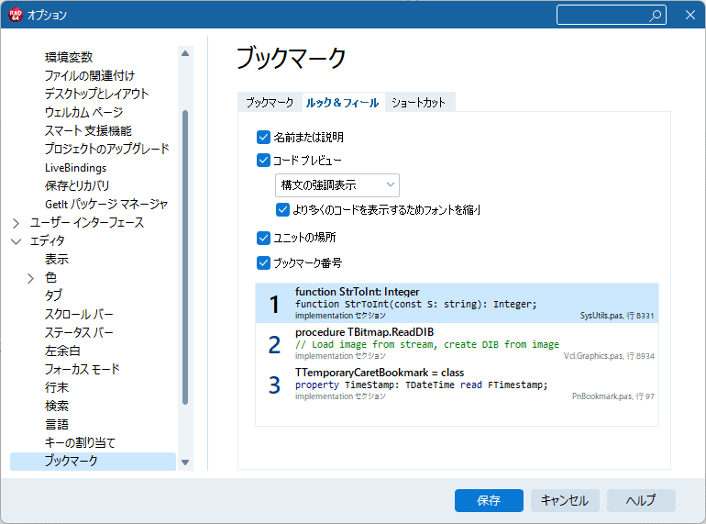706x524 pixels.
Task: Expand ユーザー インターフェース tree node
Action: [17, 223]
